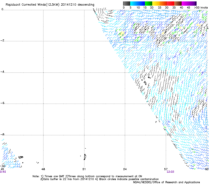This screenshot has height=184, width=209.
Task: Click the longitude axis label '51'
Action: [x=84, y=169]
